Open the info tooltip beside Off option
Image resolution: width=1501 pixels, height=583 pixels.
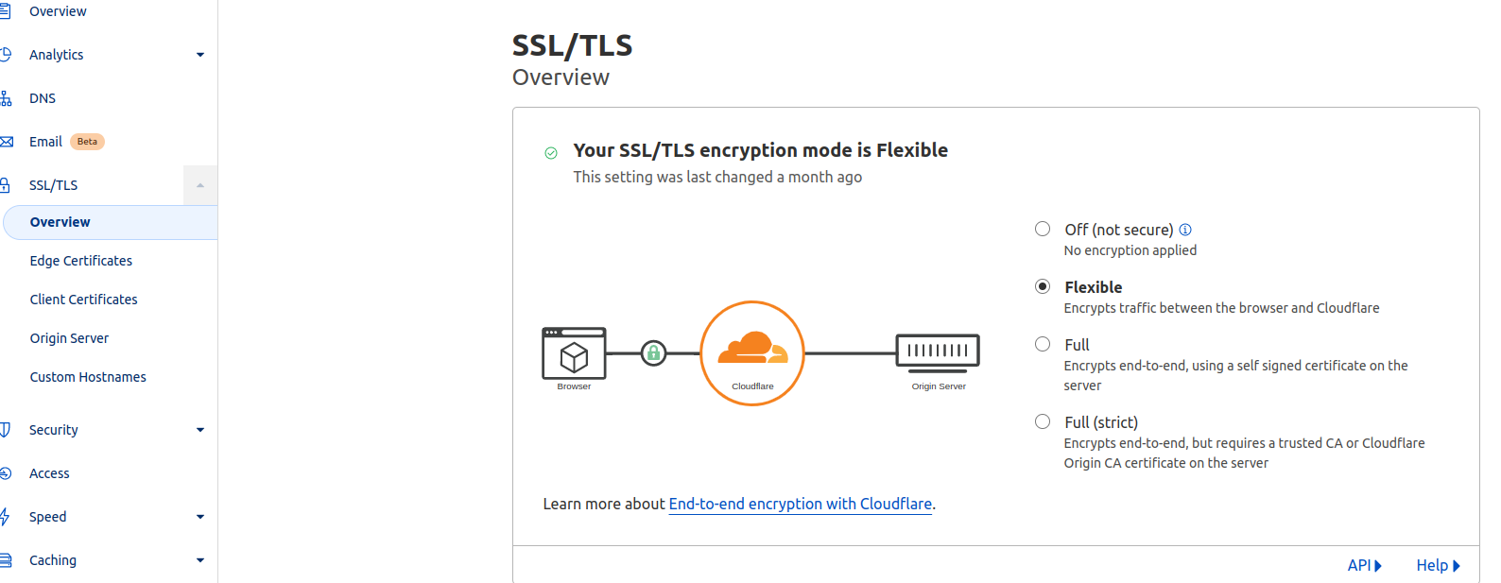pos(1186,229)
